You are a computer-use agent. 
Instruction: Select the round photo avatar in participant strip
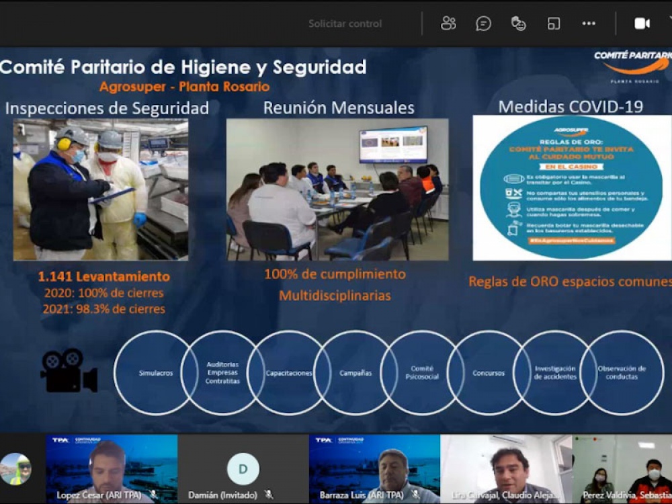pos(15,469)
